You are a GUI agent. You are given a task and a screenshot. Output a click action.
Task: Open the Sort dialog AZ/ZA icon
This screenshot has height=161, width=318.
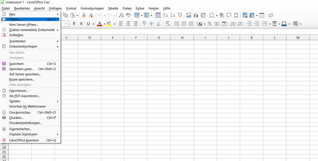(x=158, y=15)
